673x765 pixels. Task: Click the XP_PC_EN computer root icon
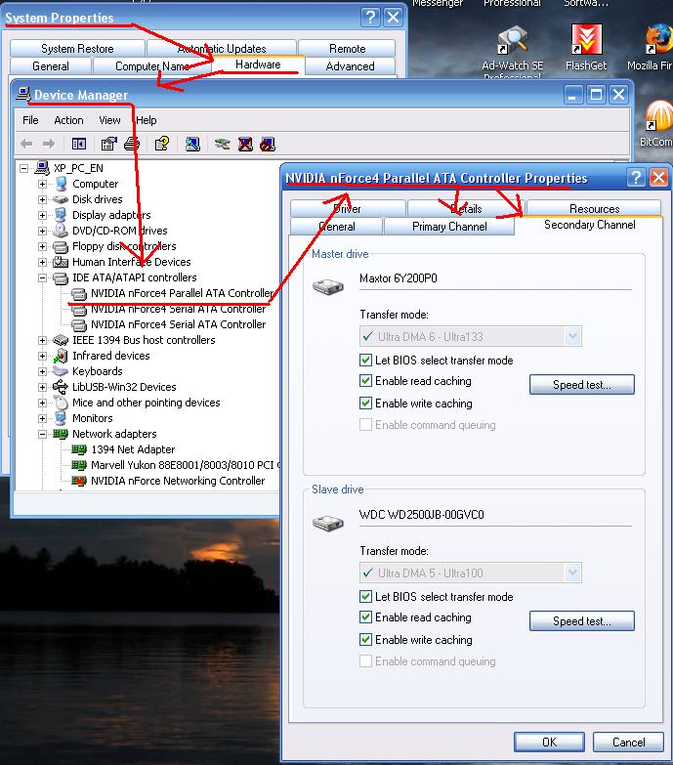click(x=42, y=168)
